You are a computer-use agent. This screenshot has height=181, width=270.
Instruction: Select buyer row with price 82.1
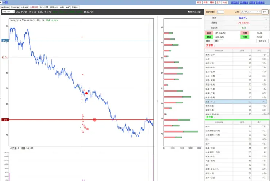coord(236,110)
